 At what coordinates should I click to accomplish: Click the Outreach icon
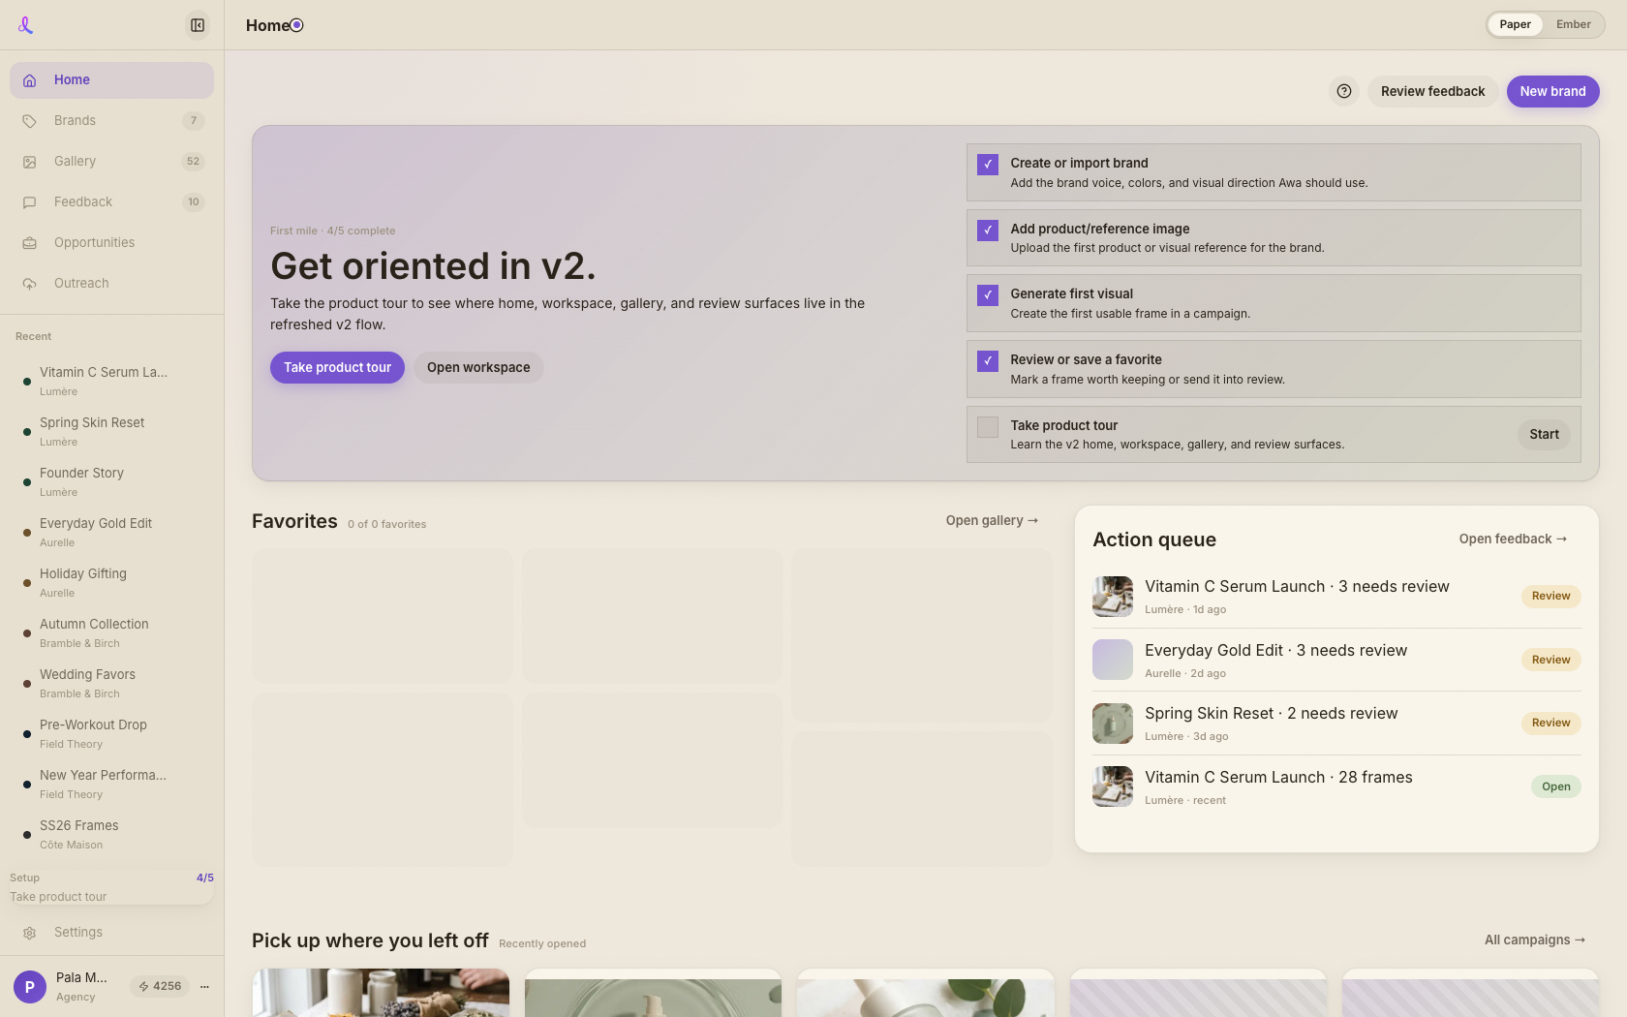coord(30,284)
